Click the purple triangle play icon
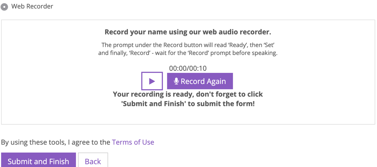377x167 pixels. (152, 81)
